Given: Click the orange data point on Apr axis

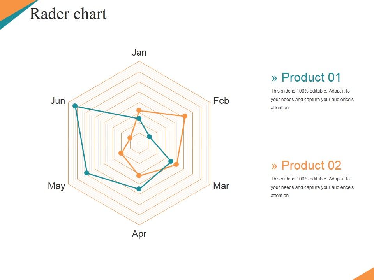Looking at the screenshot, I should coord(139,175).
